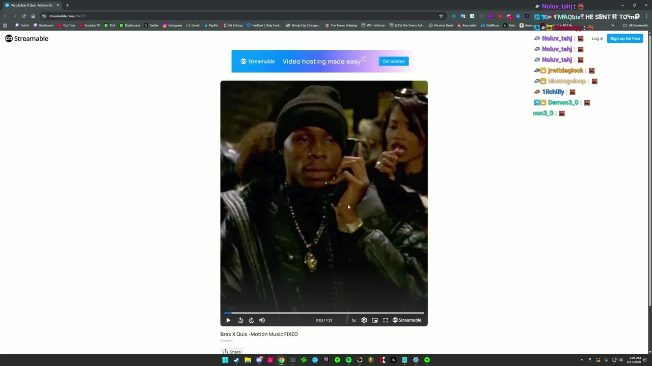Open Spotify from the taskbar
The image size is (652, 366).
click(x=348, y=360)
